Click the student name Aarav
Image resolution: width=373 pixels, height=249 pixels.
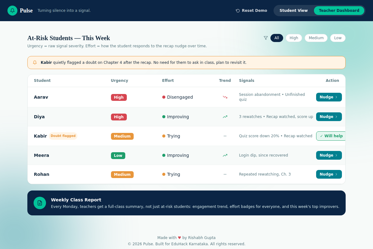pos(41,97)
